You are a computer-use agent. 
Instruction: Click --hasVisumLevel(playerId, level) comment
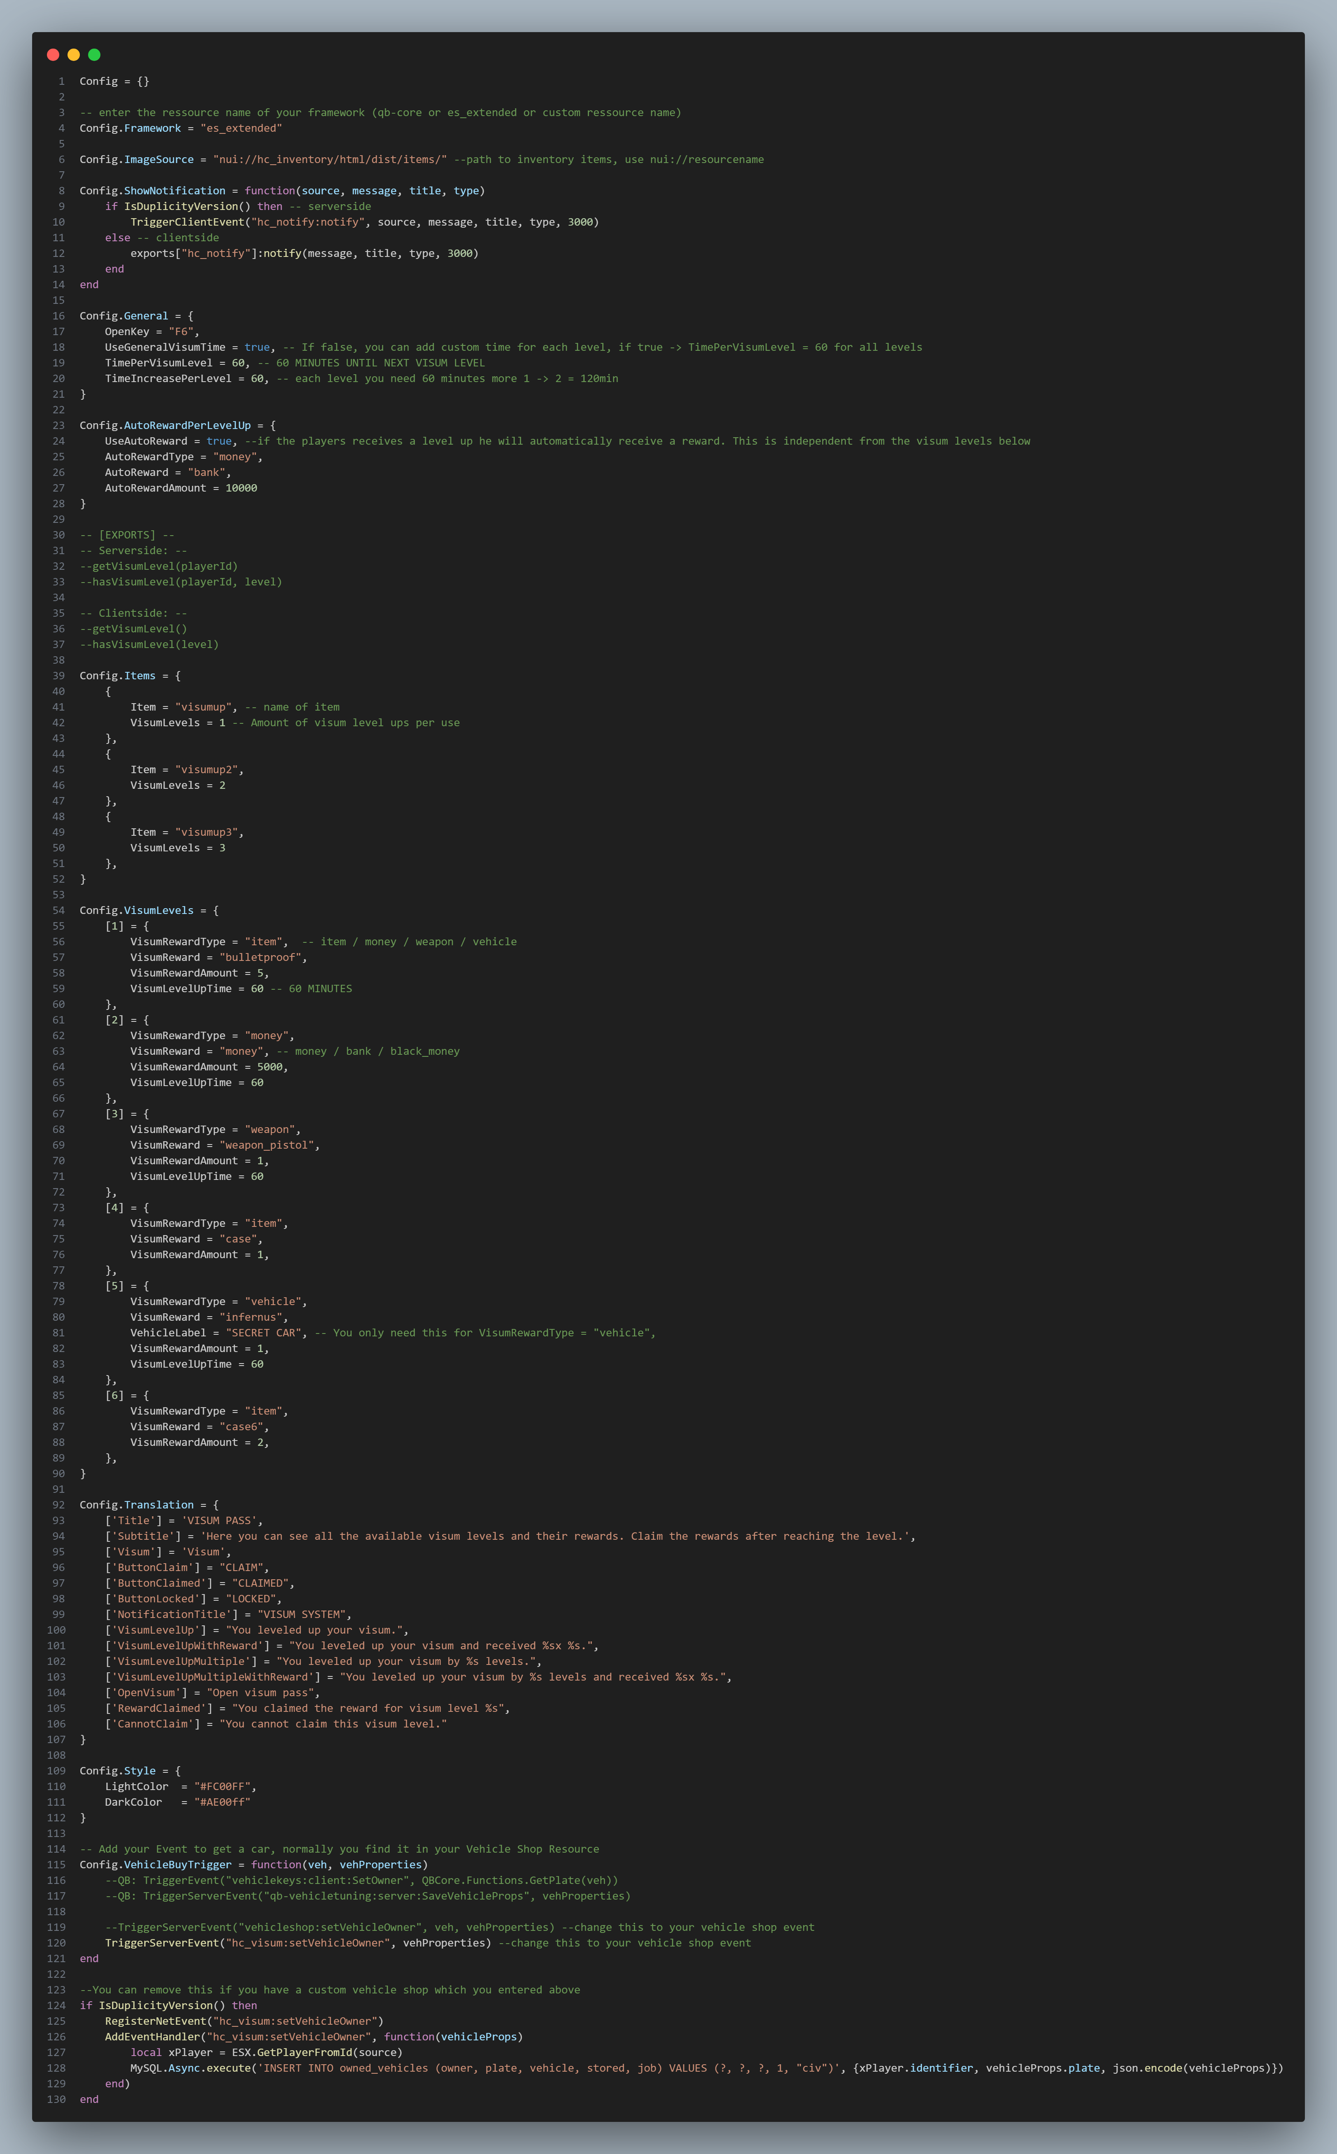click(x=181, y=582)
